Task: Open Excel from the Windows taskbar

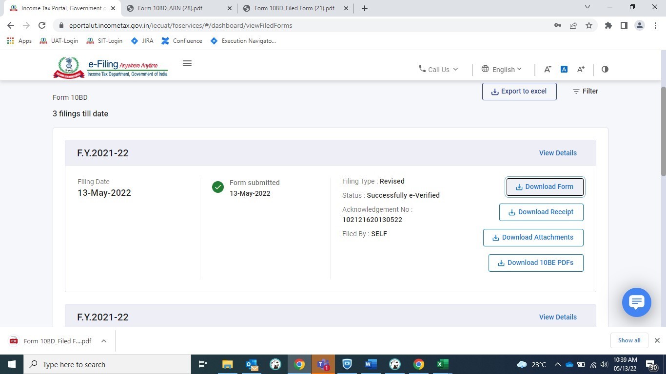Action: coord(442,364)
